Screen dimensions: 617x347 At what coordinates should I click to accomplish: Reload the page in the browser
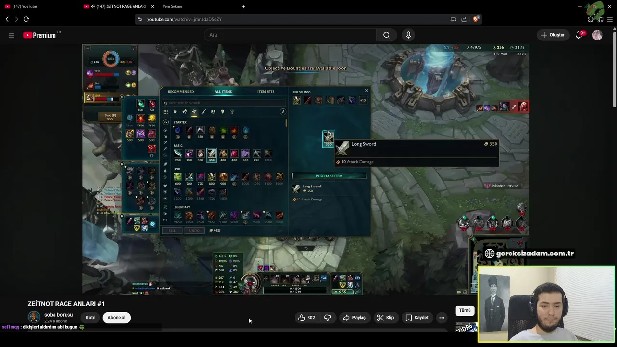tap(26, 19)
